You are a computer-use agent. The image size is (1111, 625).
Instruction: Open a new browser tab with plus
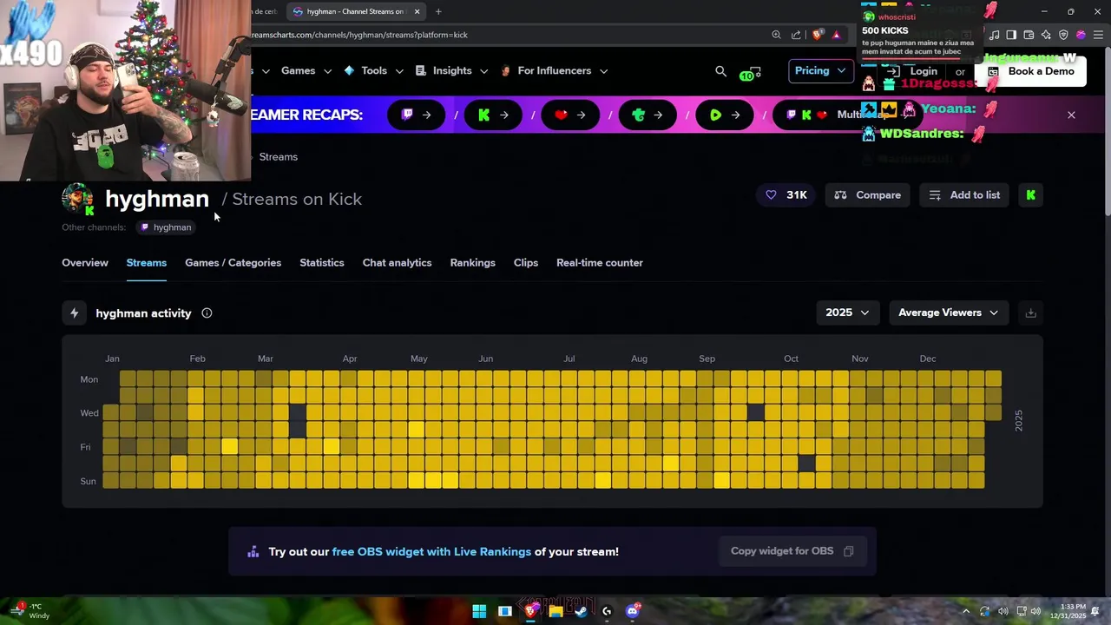point(438,11)
